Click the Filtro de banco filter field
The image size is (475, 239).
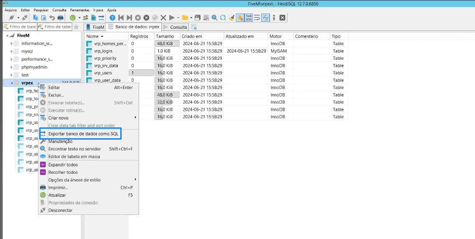(x=20, y=27)
